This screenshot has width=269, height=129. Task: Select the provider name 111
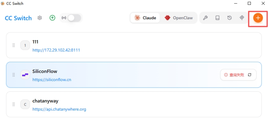35,41
